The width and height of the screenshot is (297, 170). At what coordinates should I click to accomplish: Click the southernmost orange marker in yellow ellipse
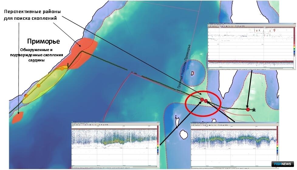click(26, 96)
